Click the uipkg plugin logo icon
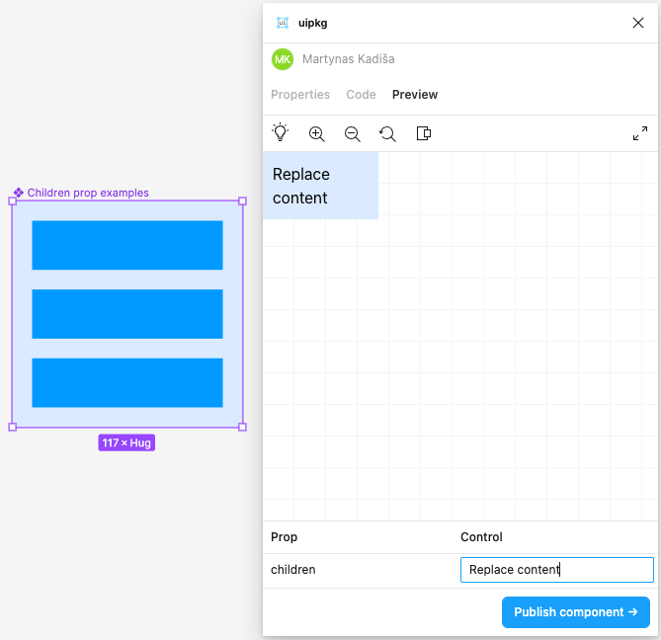The width and height of the screenshot is (661, 640). pos(283,23)
